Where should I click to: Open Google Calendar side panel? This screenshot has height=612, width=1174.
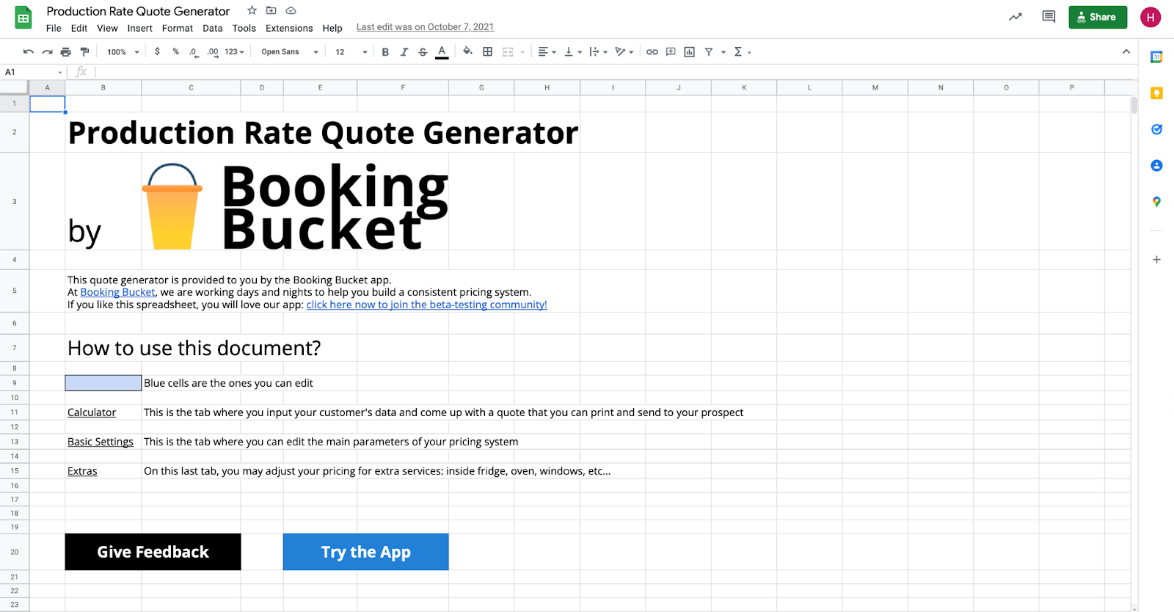(1156, 57)
